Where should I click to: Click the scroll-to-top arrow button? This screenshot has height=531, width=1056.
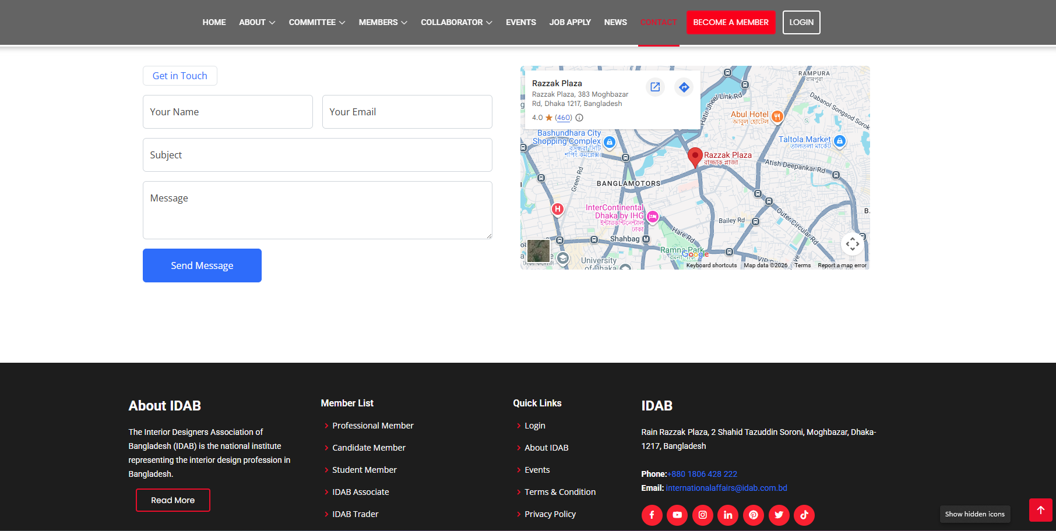(1040, 510)
